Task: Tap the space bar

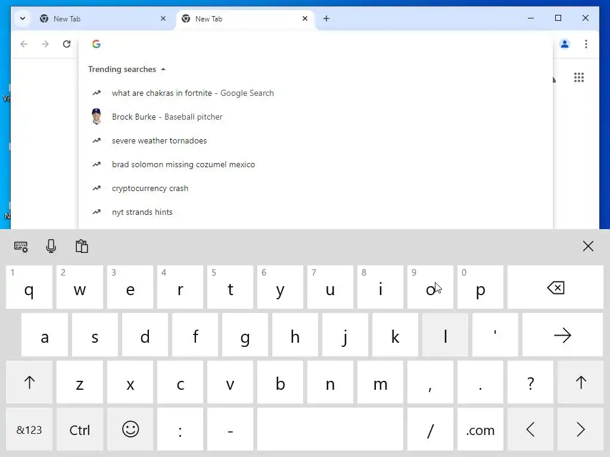Action: (x=330, y=430)
